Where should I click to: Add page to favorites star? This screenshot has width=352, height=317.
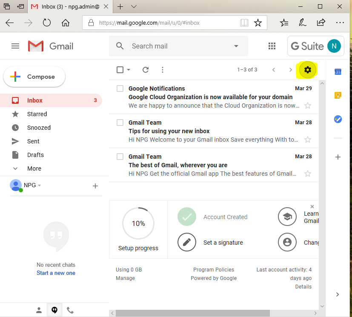pyautogui.click(x=258, y=23)
